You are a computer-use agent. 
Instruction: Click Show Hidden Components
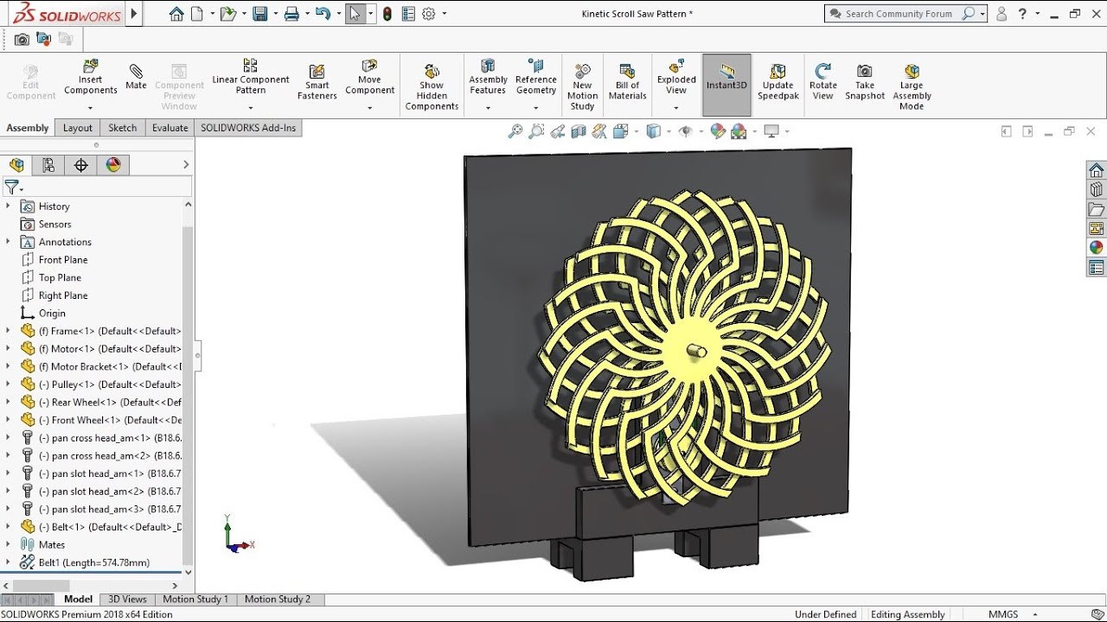click(432, 86)
